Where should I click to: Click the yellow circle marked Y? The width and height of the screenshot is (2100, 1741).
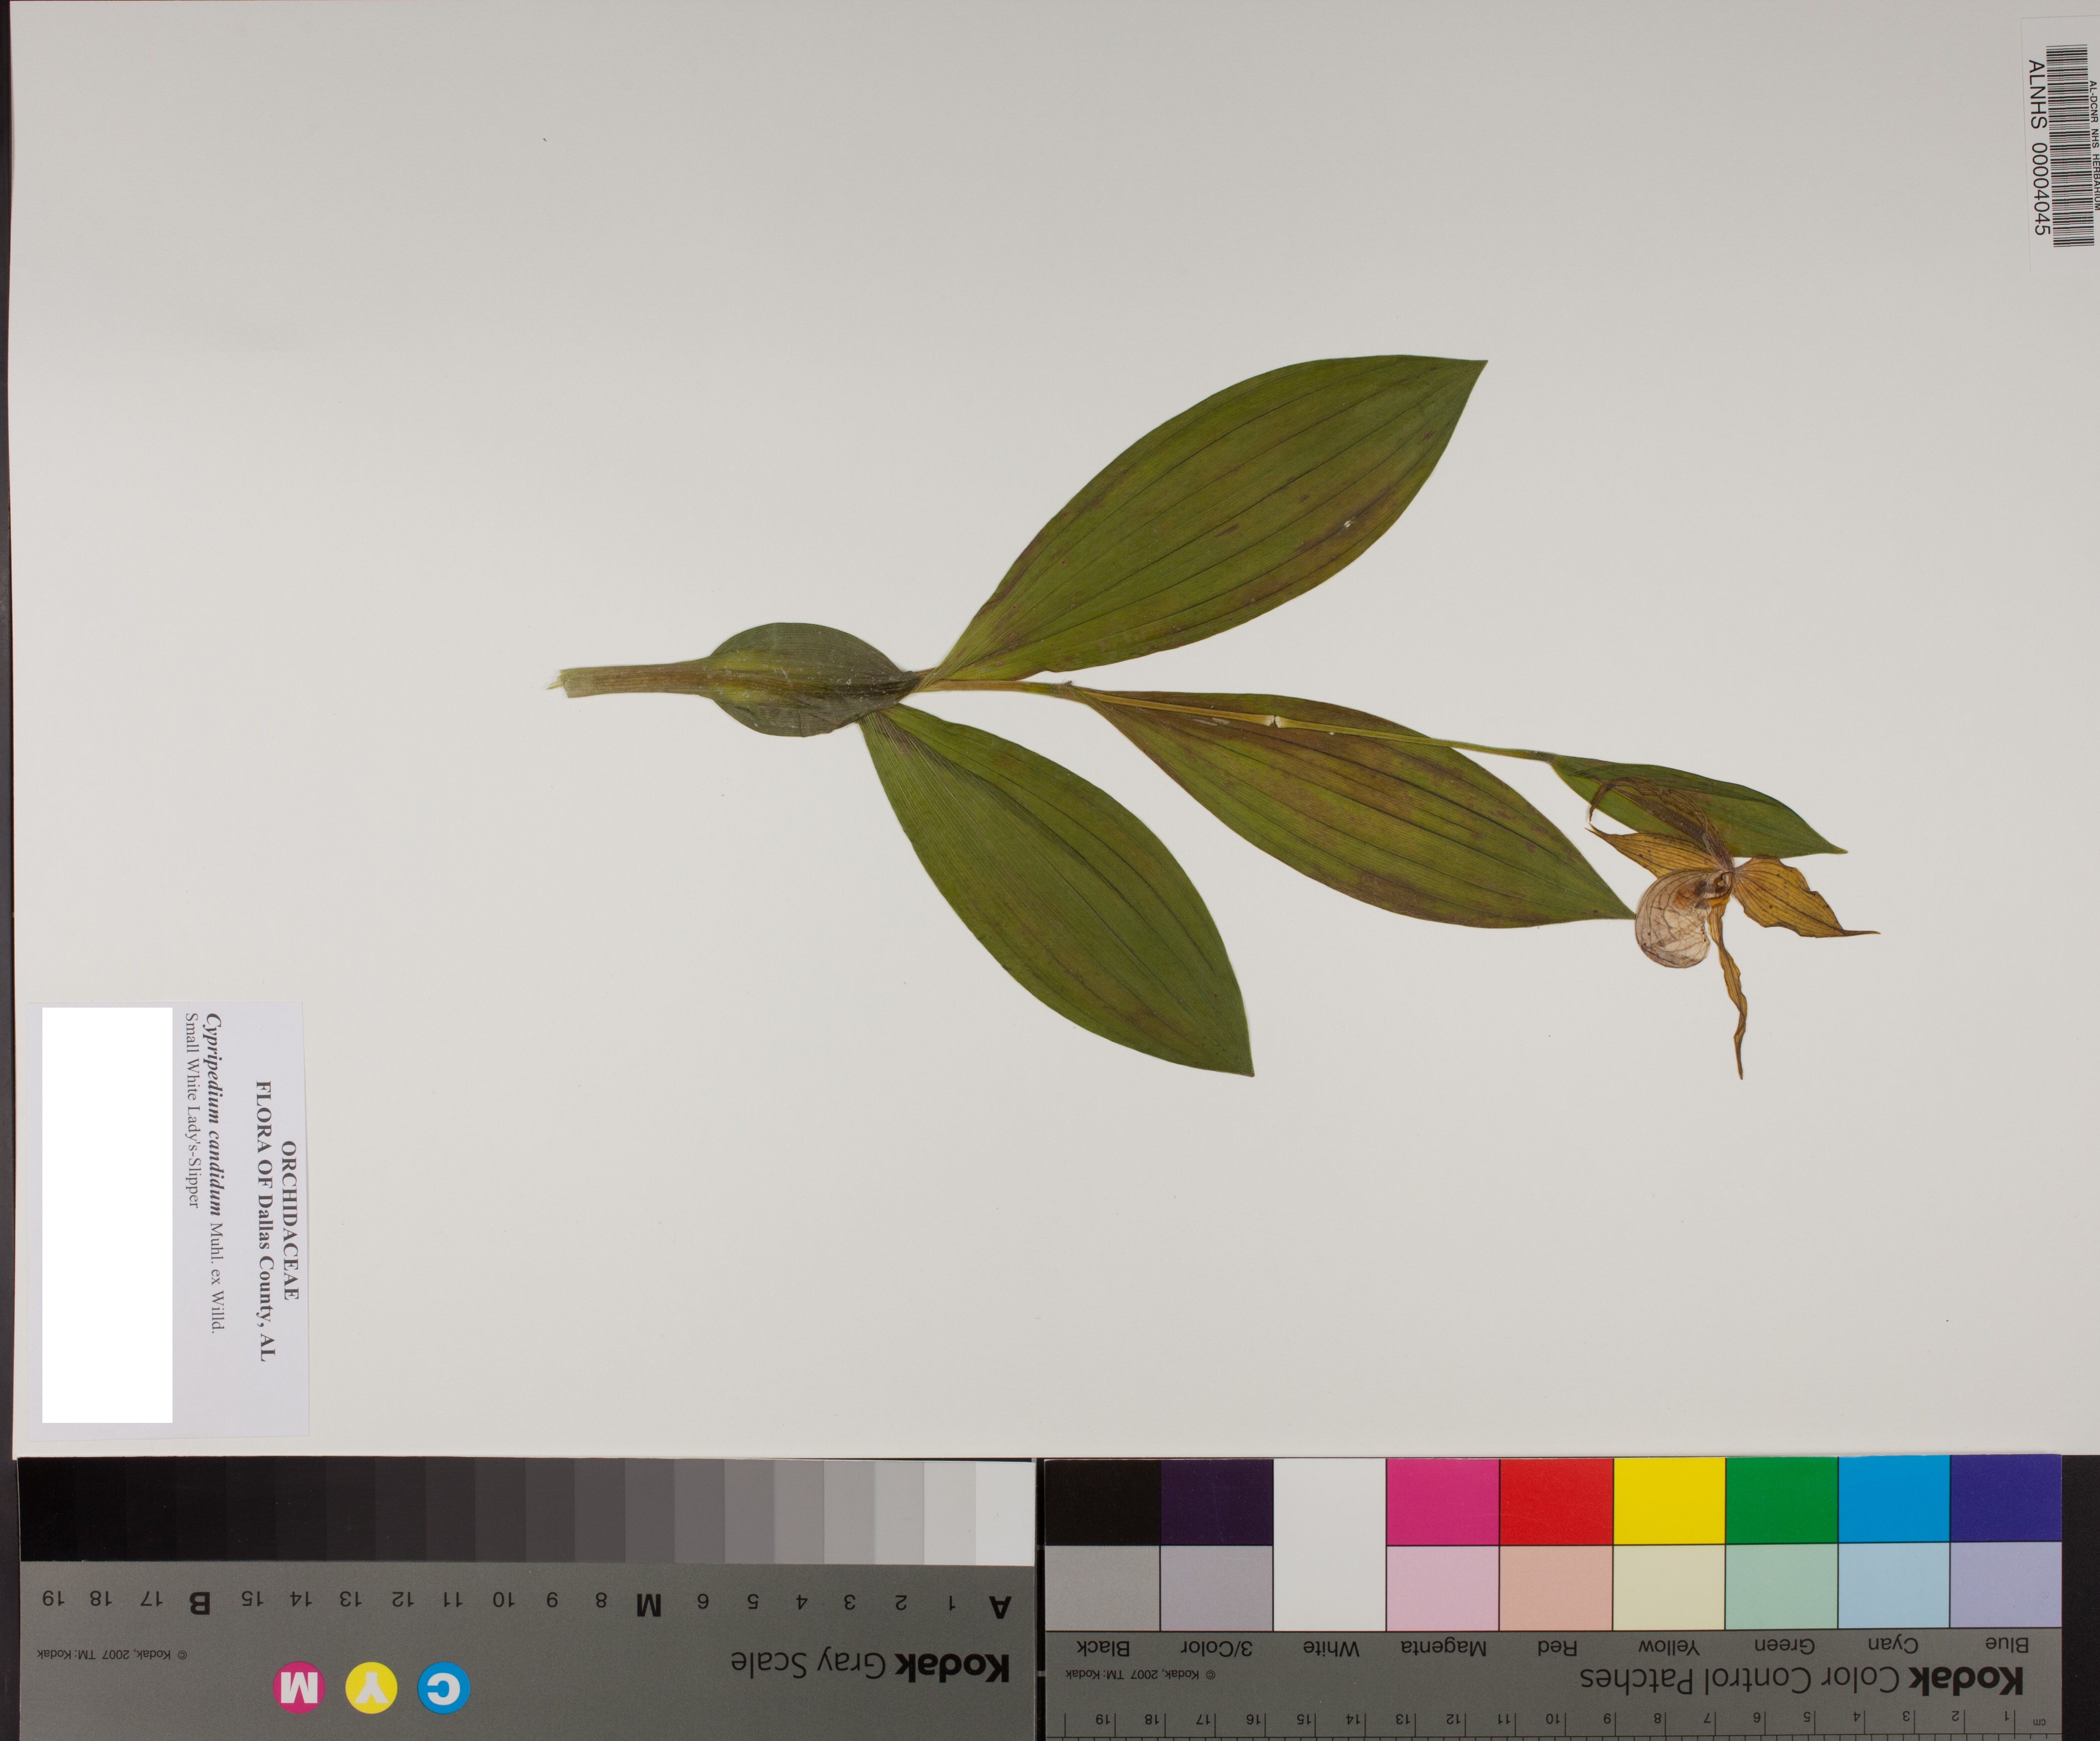coord(371,1688)
